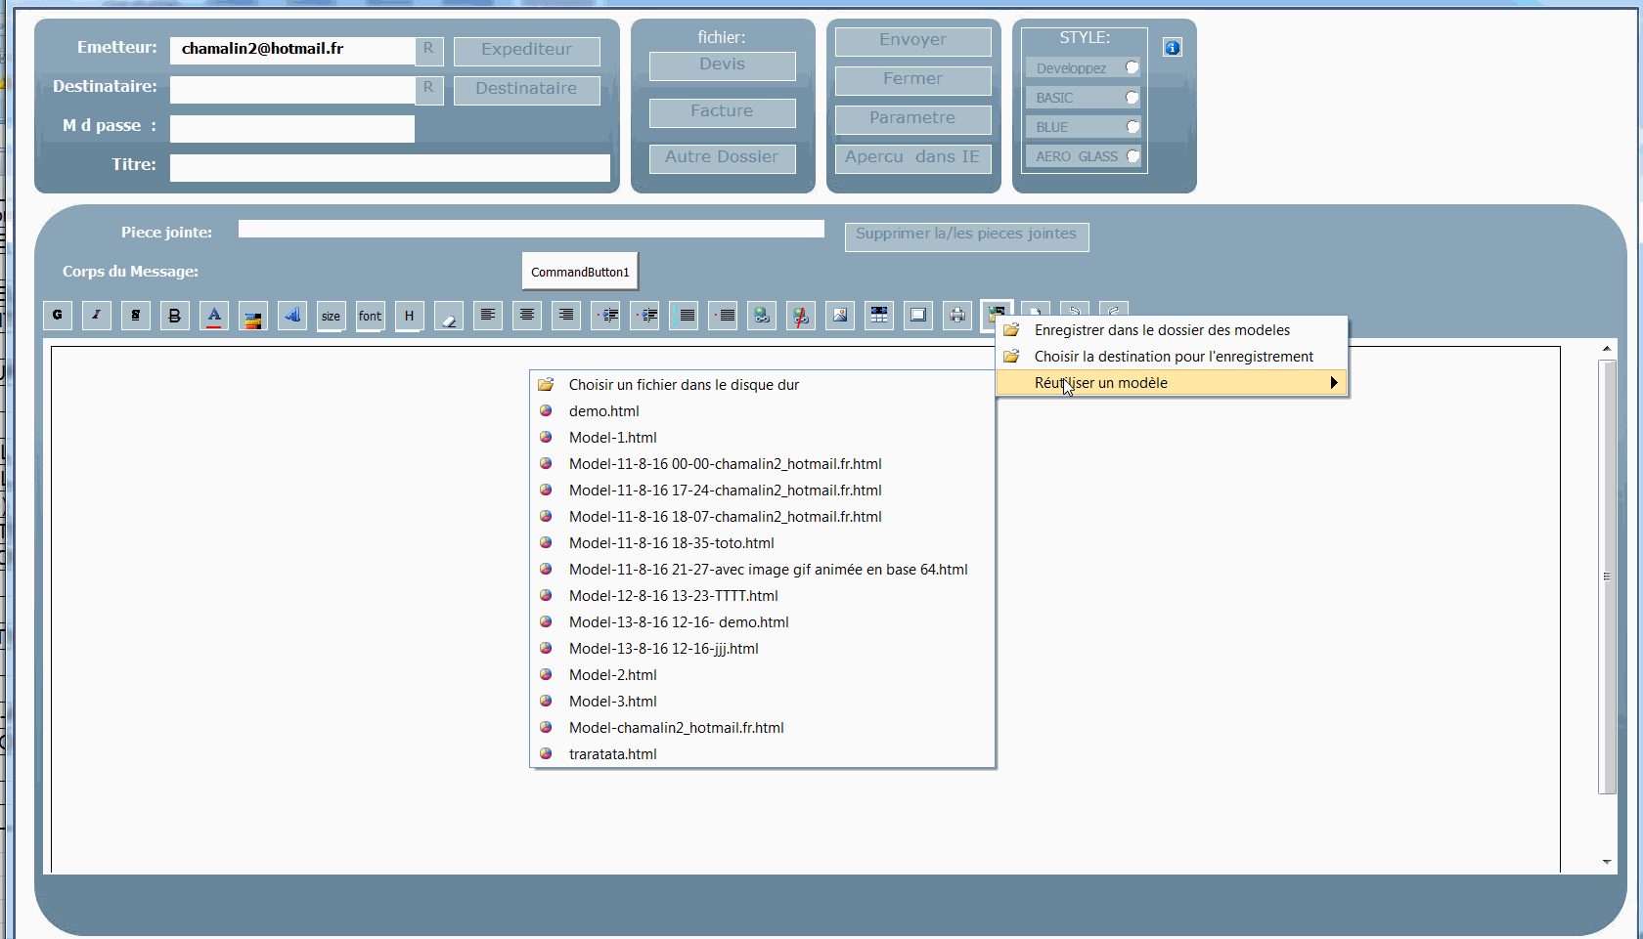1643x939 pixels.
Task: Remove hyperlink with crossed globe icon
Action: [x=801, y=316]
